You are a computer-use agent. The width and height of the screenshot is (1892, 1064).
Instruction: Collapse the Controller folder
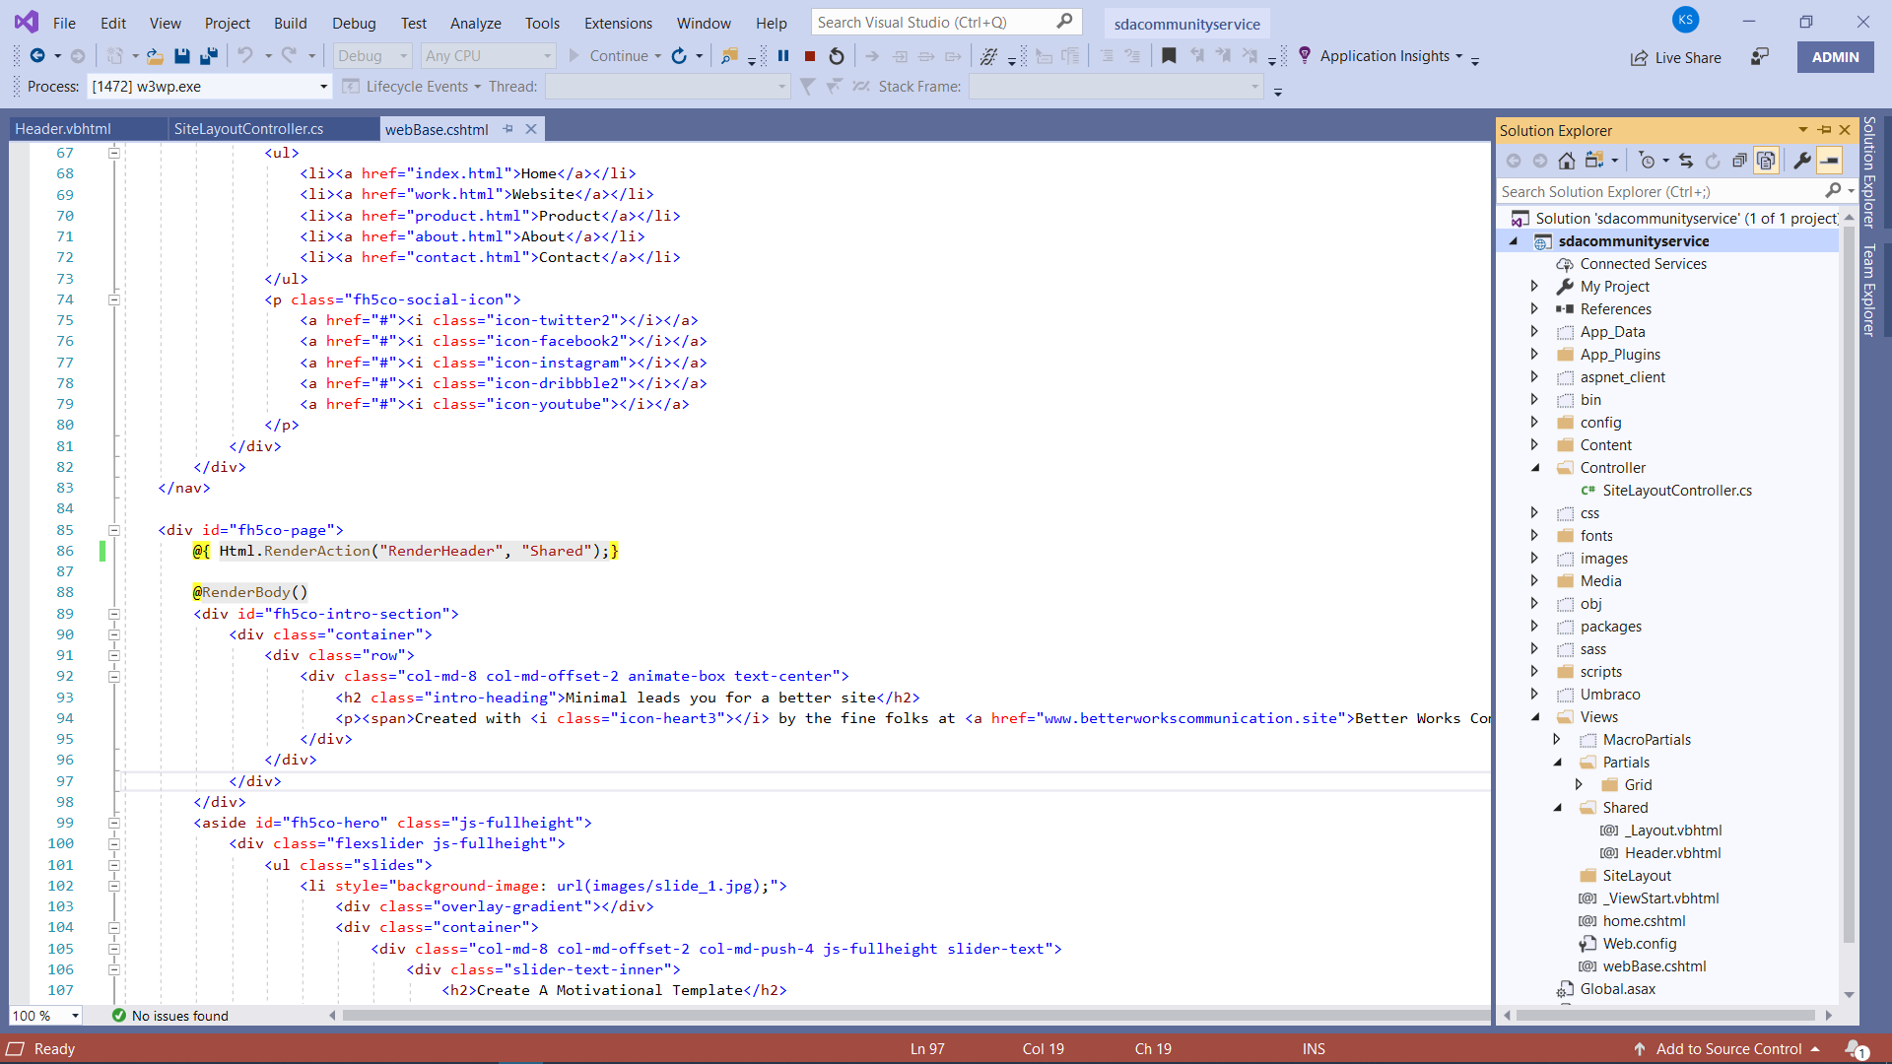(1534, 468)
